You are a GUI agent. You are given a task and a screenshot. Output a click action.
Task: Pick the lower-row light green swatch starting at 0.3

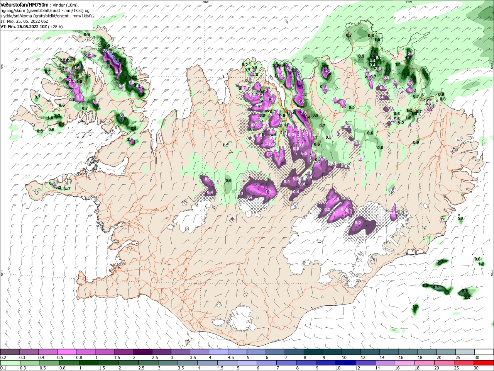tap(29, 363)
